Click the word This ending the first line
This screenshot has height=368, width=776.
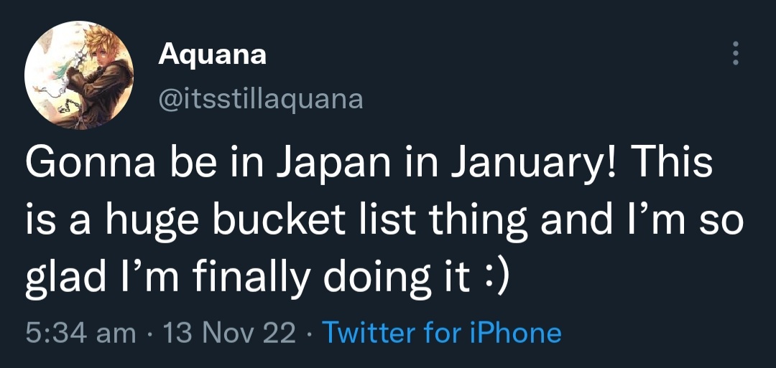coord(670,164)
